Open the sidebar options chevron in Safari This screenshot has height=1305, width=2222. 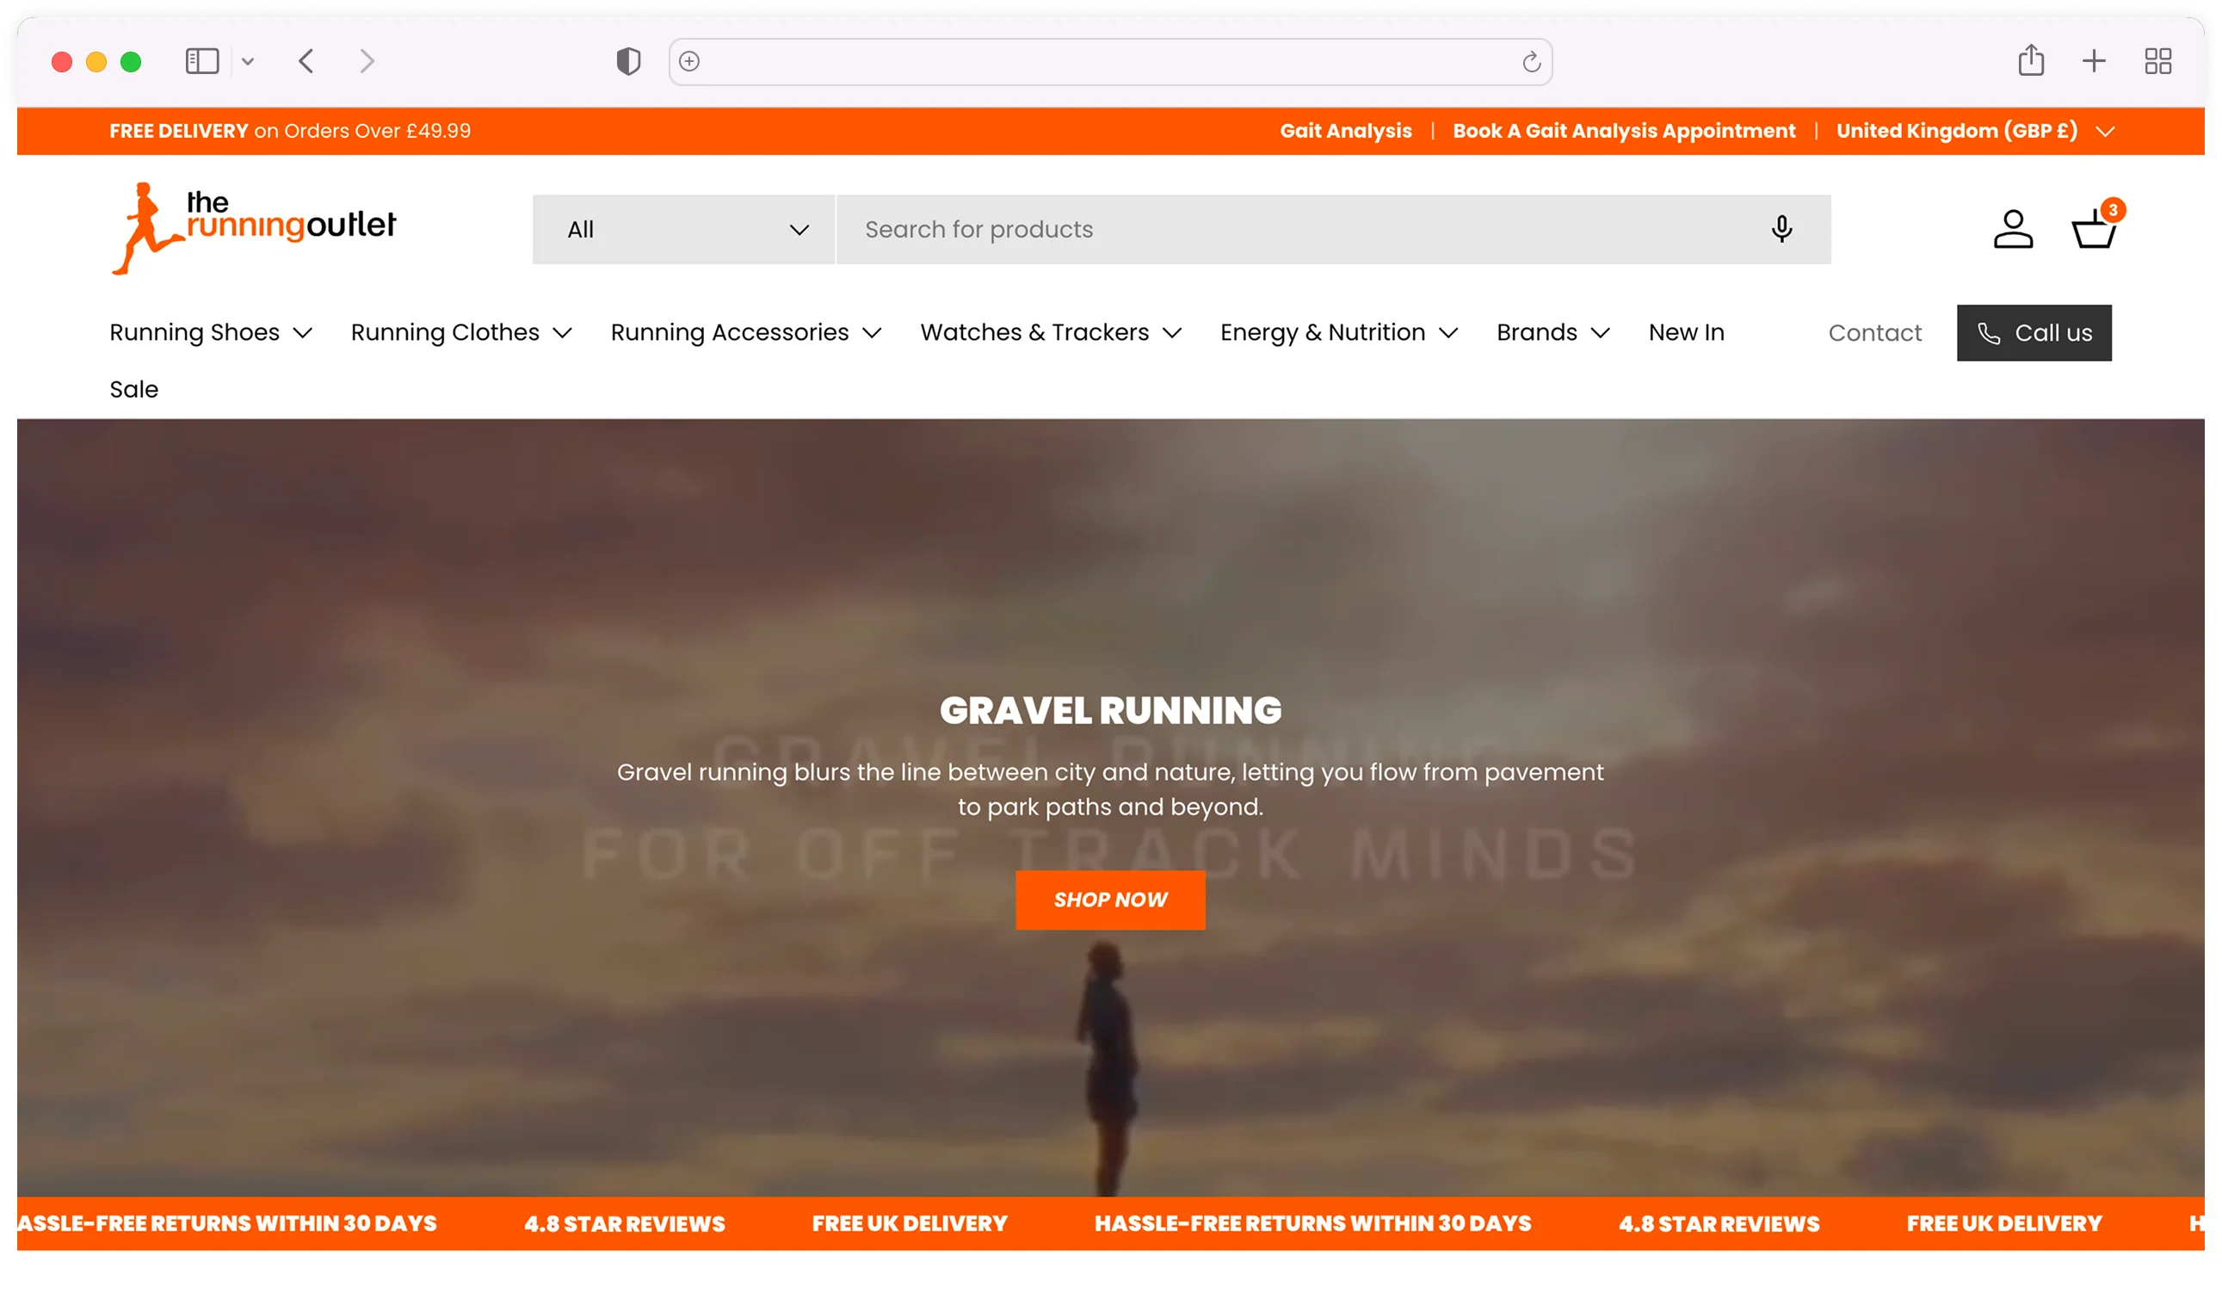point(248,61)
